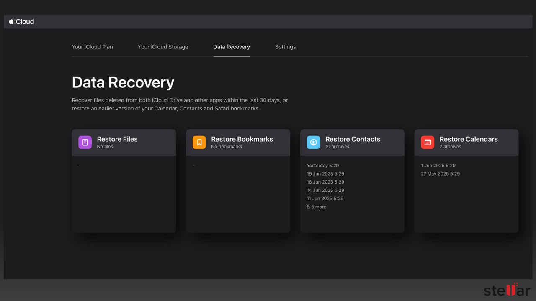Click the Apple logo in the top bar
This screenshot has height=301, width=536.
tap(10, 21)
